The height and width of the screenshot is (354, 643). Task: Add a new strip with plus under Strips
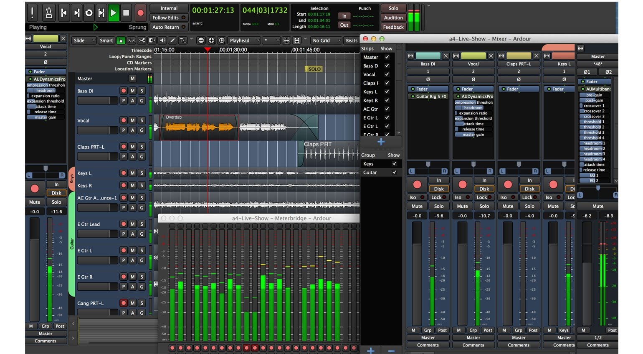pos(381,142)
